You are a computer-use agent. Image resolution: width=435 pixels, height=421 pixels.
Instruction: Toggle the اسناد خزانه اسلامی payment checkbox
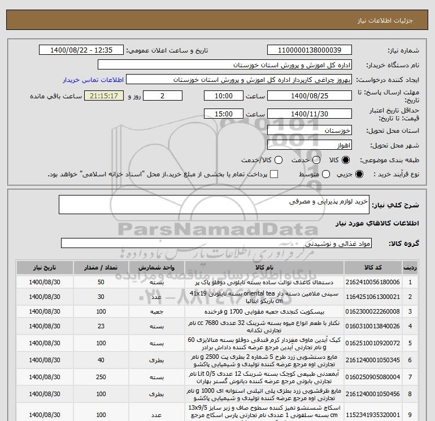click(274, 174)
